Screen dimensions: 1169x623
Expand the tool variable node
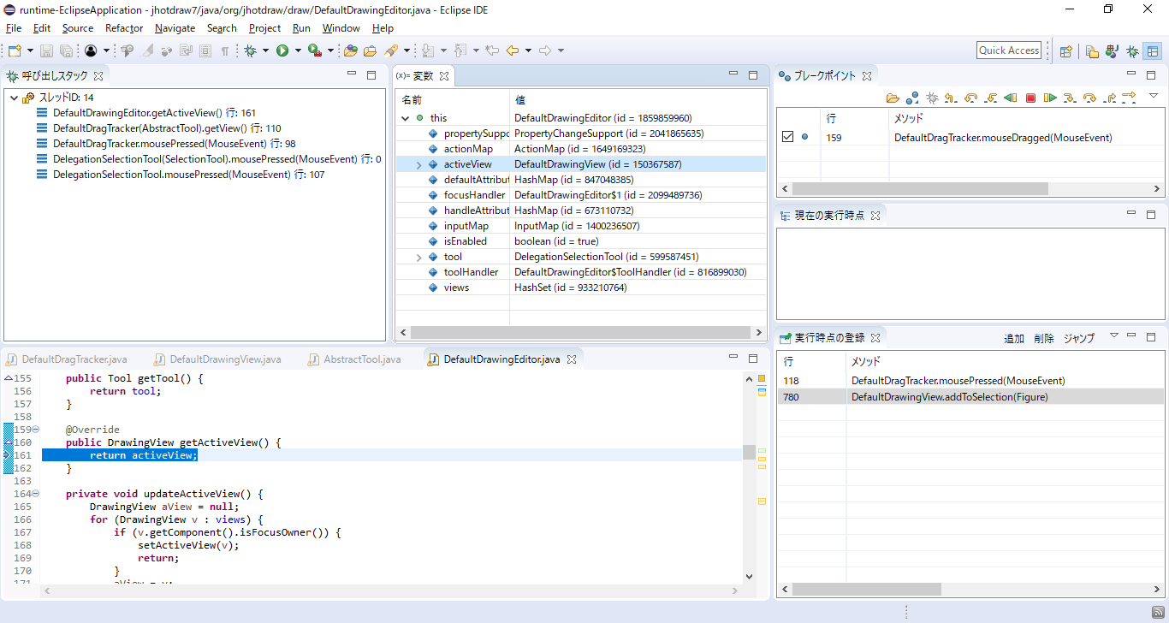click(x=418, y=257)
